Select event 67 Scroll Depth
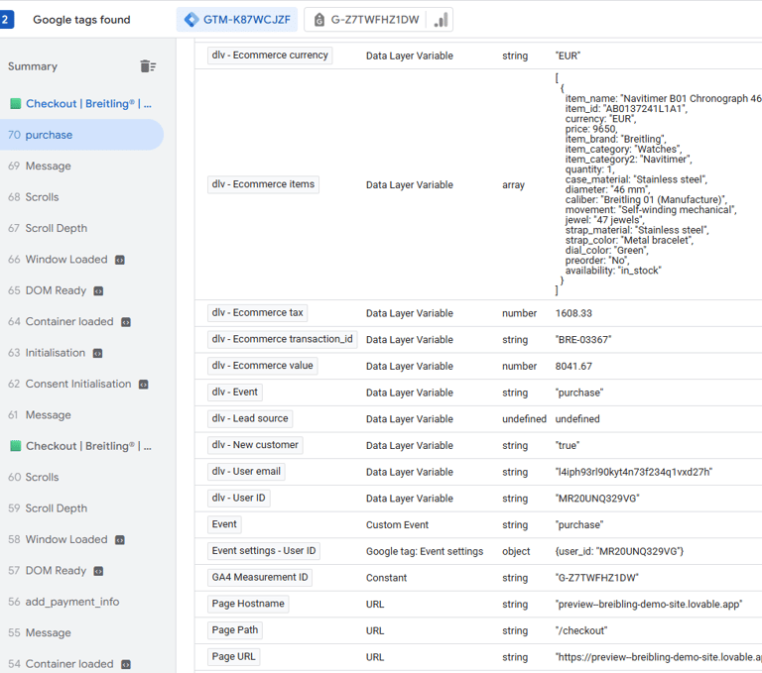The width and height of the screenshot is (762, 673). pos(56,228)
